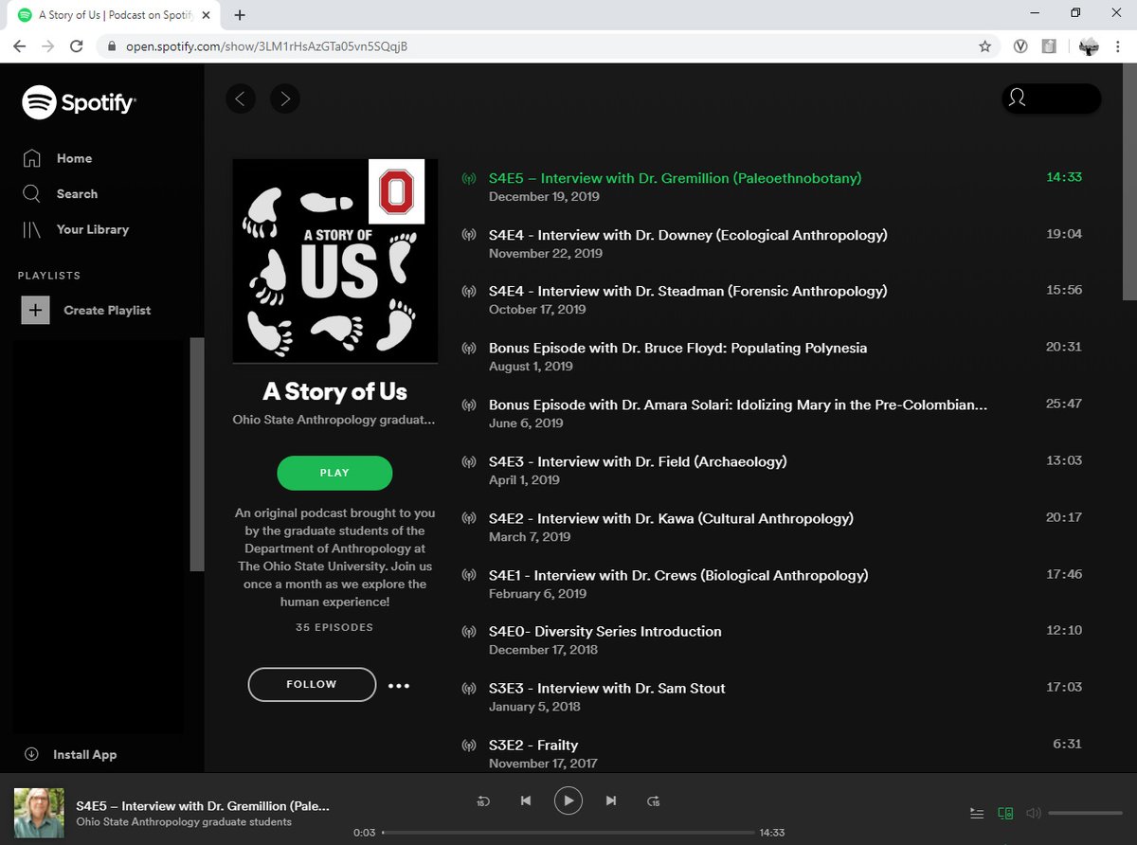This screenshot has width=1137, height=845.
Task: Click the browser back arrow
Action: [18, 45]
